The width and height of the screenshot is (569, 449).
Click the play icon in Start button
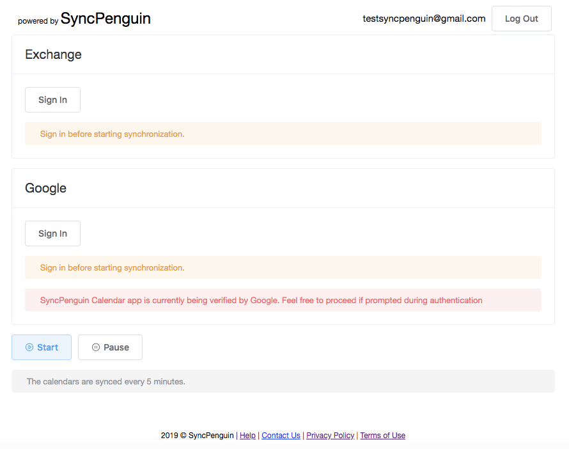(29, 347)
